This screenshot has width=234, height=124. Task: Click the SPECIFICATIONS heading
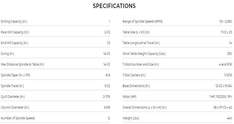click(x=114, y=6)
